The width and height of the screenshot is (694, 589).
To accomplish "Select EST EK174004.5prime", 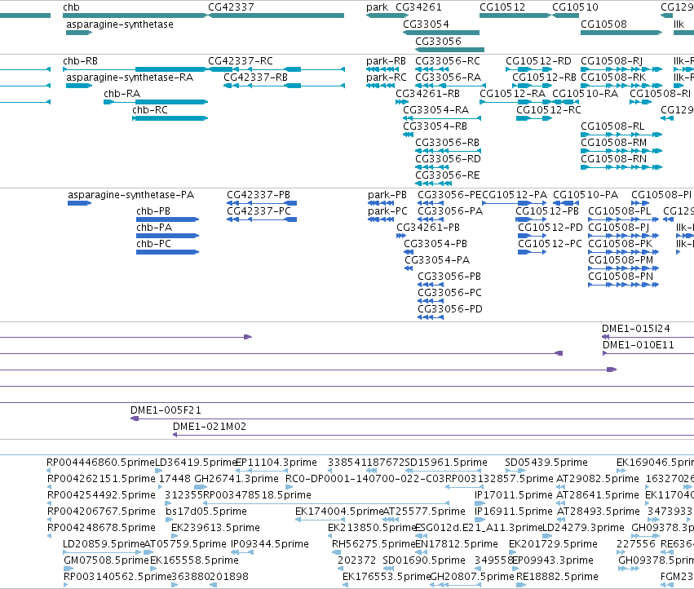I will (x=320, y=519).
